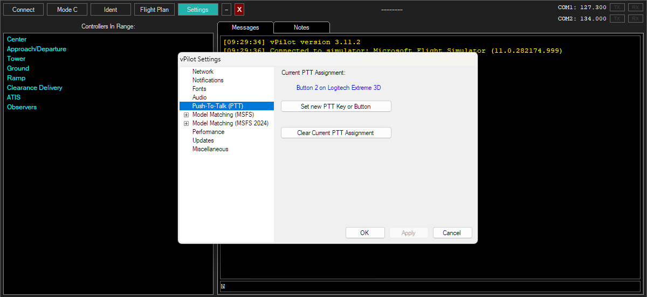Toggle the COM1 RX indicator
This screenshot has width=647, height=297.
coord(635,8)
